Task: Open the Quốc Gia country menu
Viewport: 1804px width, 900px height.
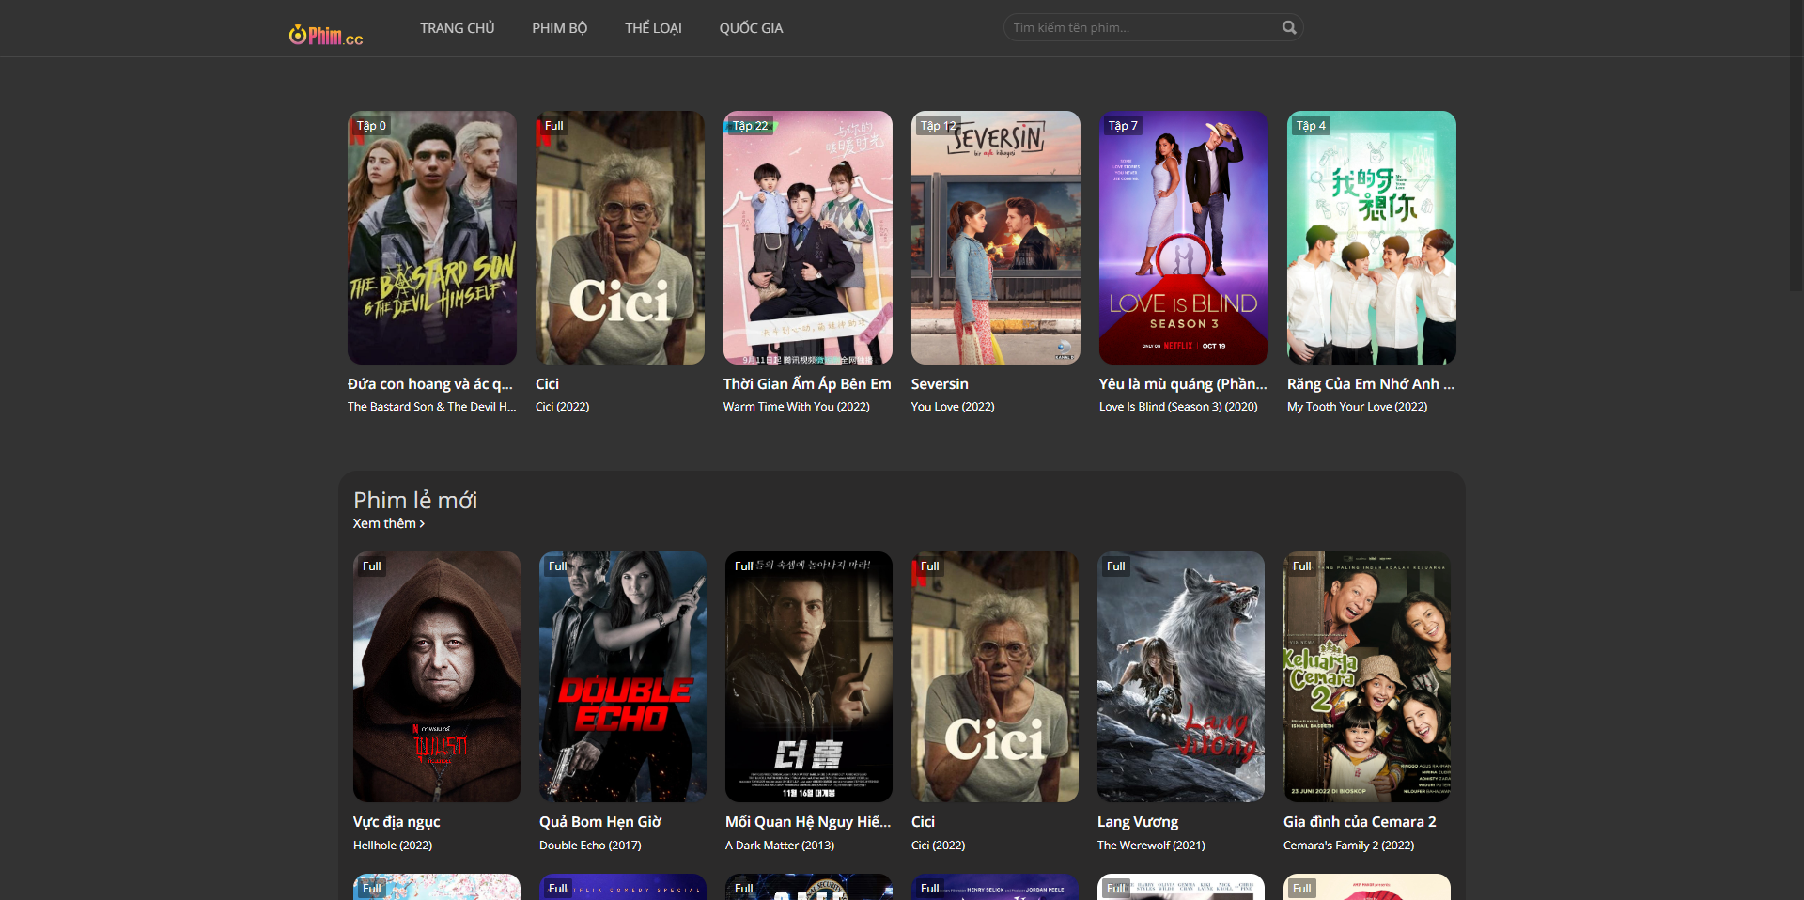Action: (751, 28)
